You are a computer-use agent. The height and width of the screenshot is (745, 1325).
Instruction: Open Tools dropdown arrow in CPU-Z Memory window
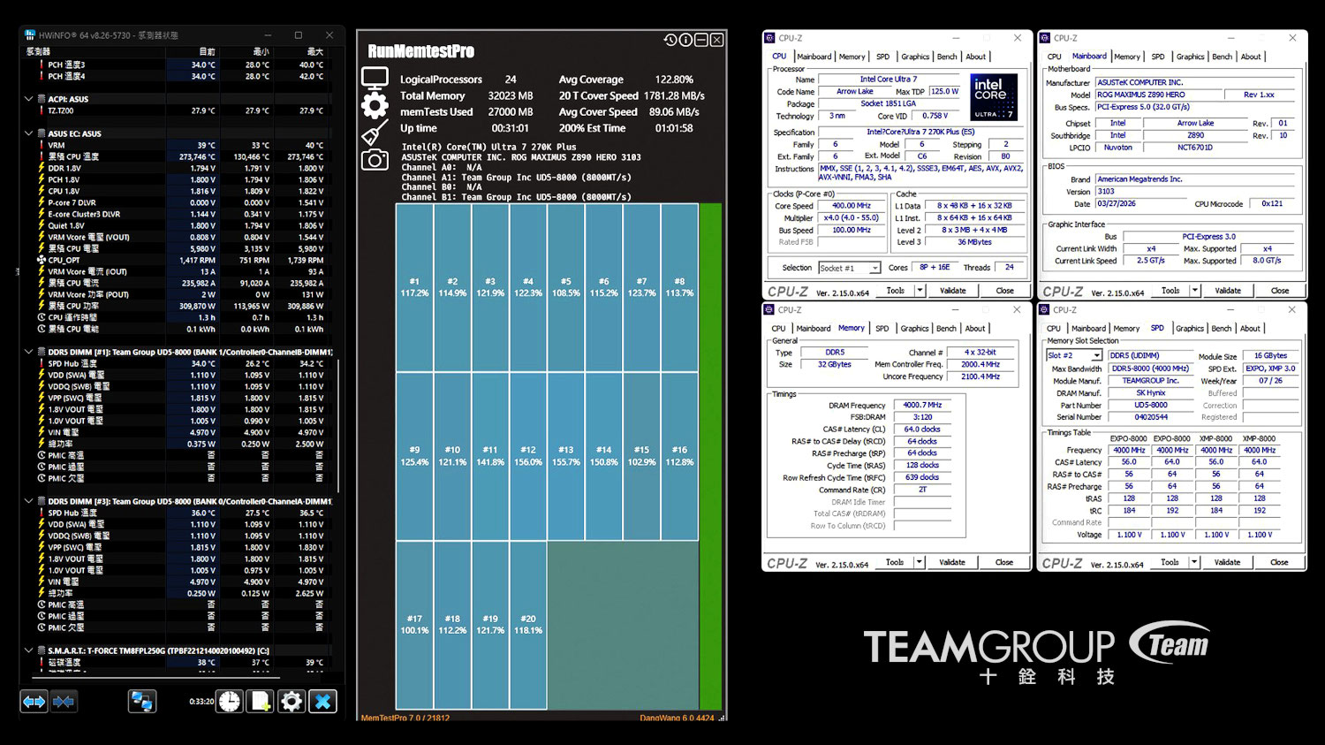tap(920, 562)
